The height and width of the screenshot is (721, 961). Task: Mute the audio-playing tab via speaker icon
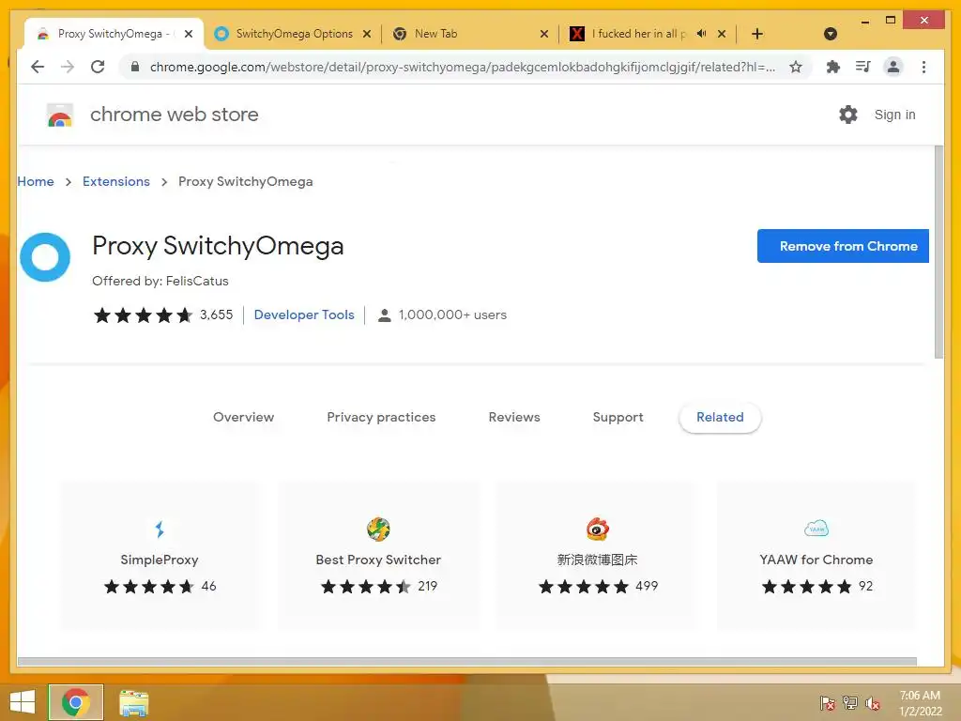[x=701, y=34]
